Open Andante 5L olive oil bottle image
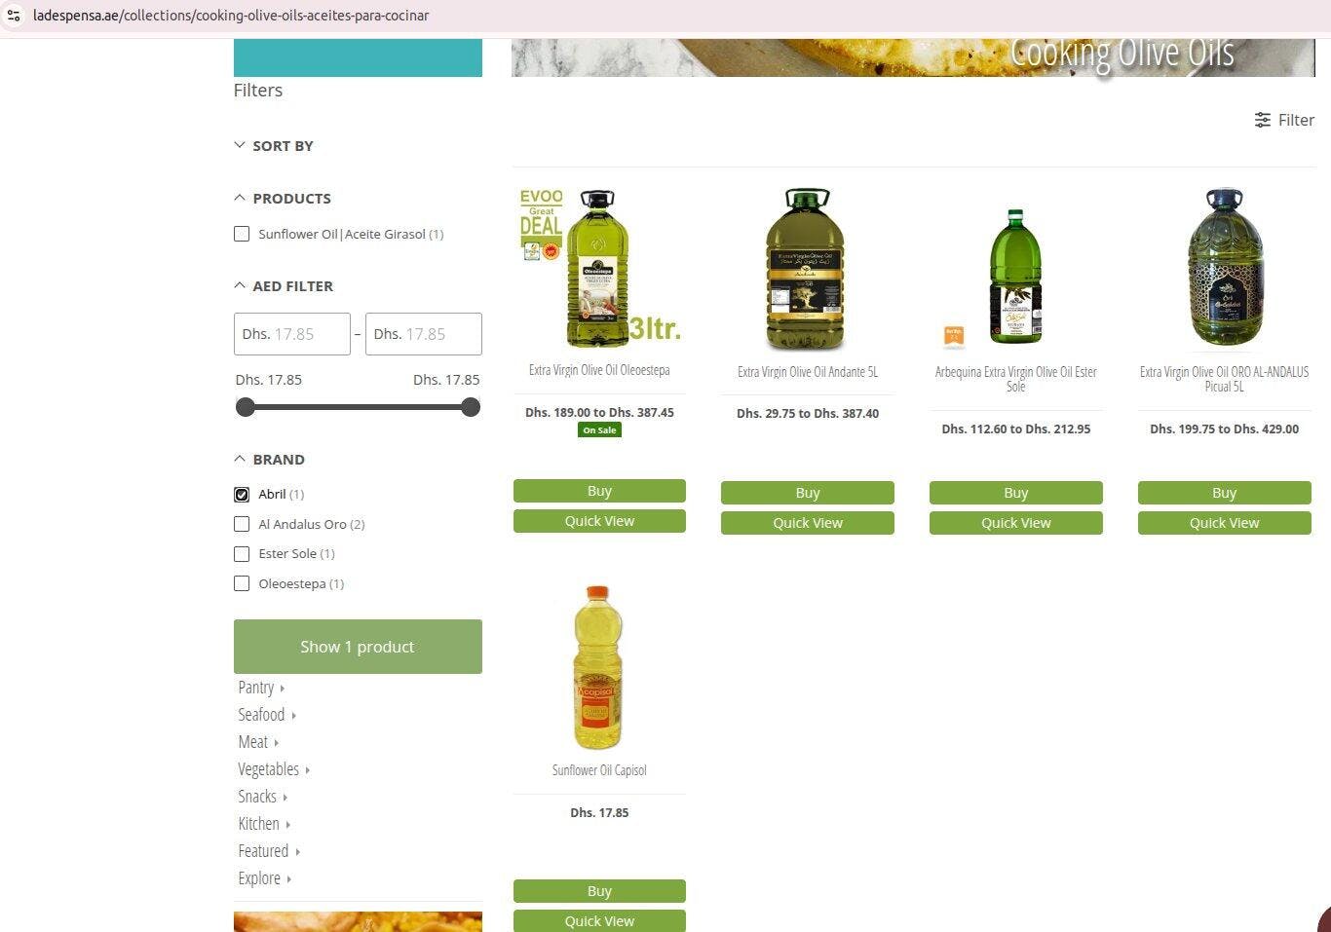 coord(807,270)
